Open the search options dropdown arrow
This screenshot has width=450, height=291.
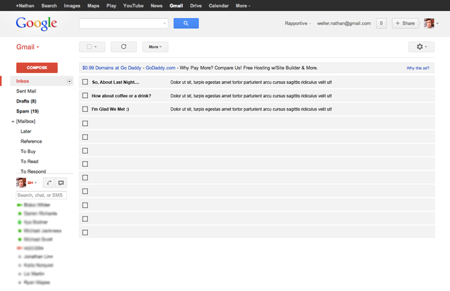tap(164, 23)
